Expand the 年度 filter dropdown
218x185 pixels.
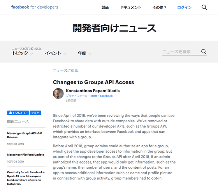[x=84, y=53]
